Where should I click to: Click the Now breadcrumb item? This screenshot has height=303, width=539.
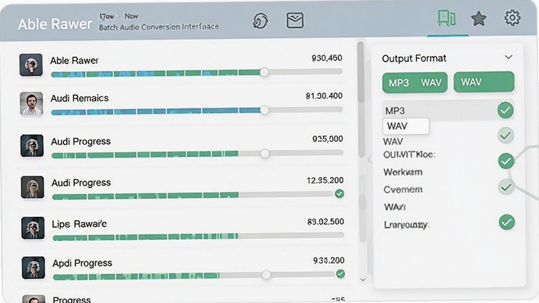(131, 16)
